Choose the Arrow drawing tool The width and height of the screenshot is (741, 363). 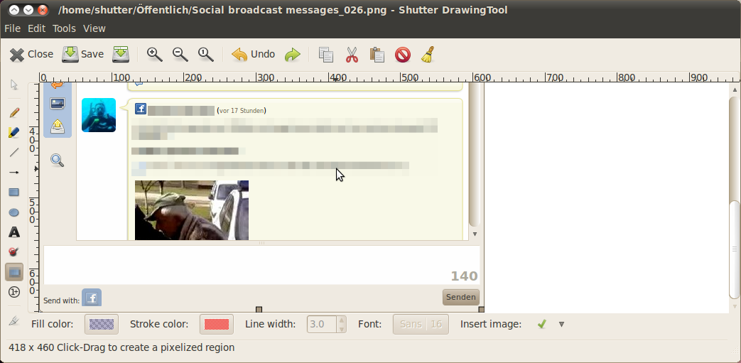pyautogui.click(x=13, y=172)
